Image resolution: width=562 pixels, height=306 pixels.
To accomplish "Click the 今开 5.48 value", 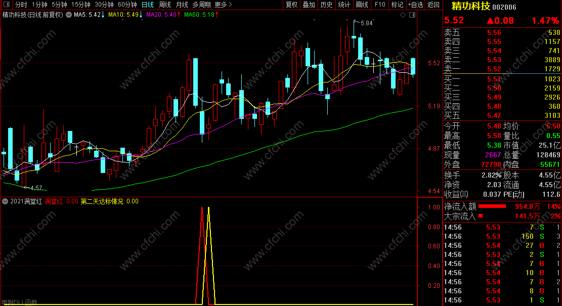I will pyautogui.click(x=494, y=126).
